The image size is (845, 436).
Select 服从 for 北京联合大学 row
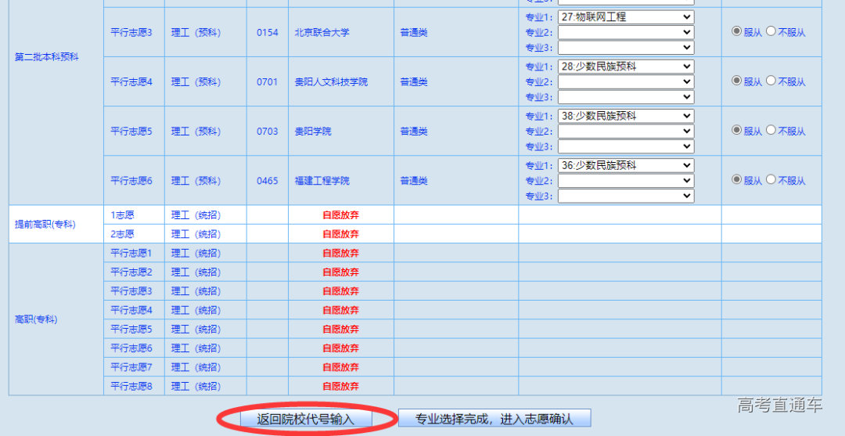pos(736,31)
